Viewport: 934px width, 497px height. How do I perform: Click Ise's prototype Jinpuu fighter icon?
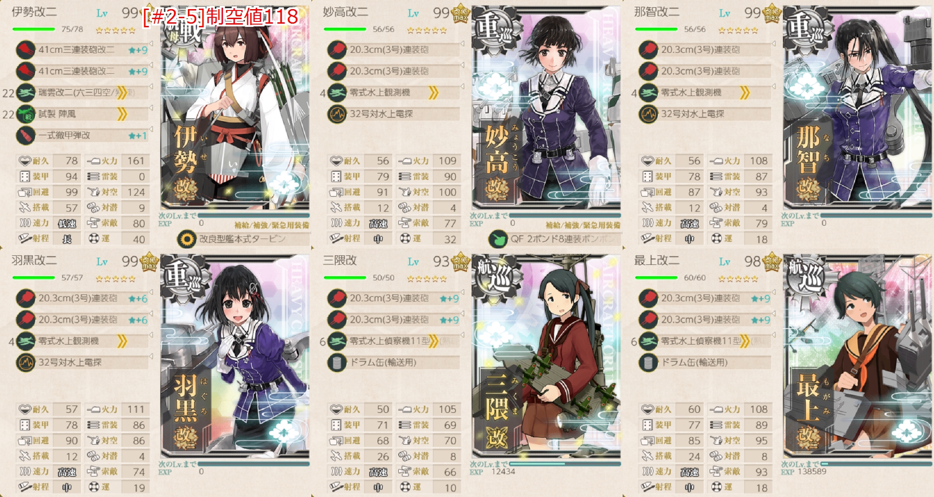point(25,114)
